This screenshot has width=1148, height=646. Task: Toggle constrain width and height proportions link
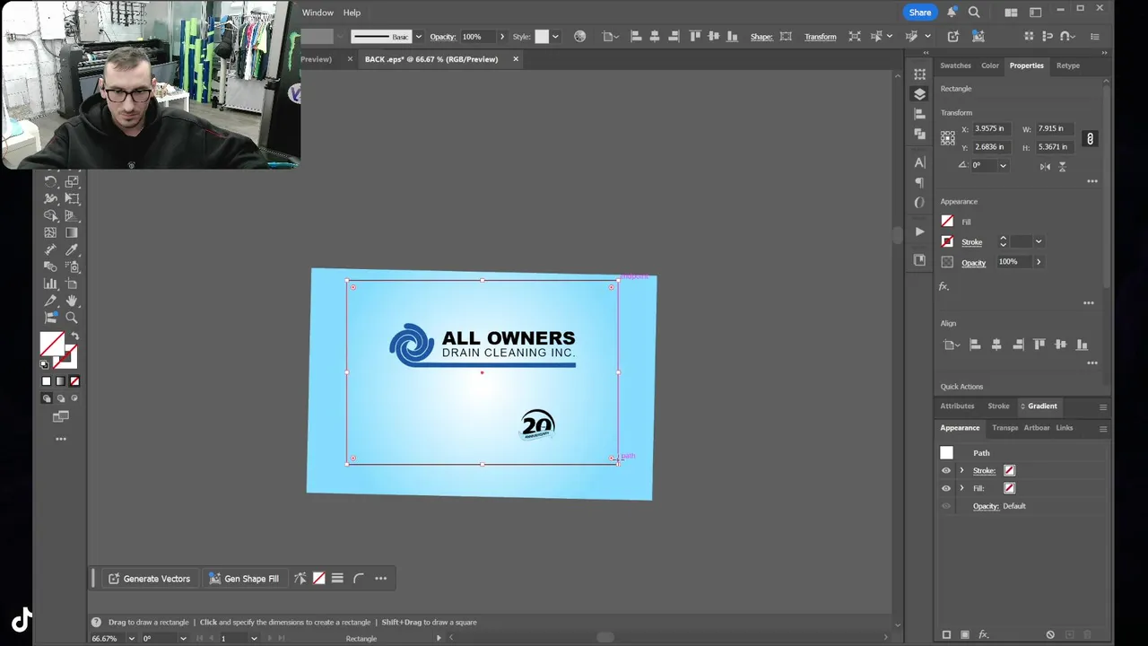1090,138
